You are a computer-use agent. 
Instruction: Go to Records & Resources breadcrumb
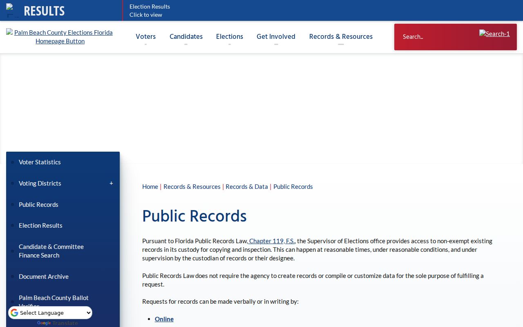[x=192, y=186]
